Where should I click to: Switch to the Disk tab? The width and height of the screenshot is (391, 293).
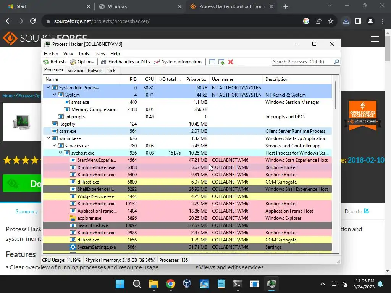pos(111,71)
